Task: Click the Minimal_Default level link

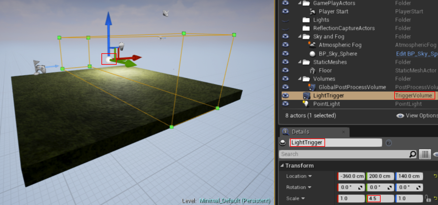Action: (x=235, y=201)
